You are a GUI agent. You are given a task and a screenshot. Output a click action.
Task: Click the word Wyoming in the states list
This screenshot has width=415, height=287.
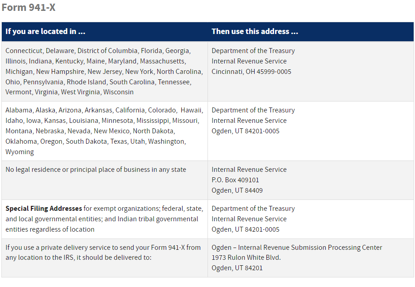19,152
